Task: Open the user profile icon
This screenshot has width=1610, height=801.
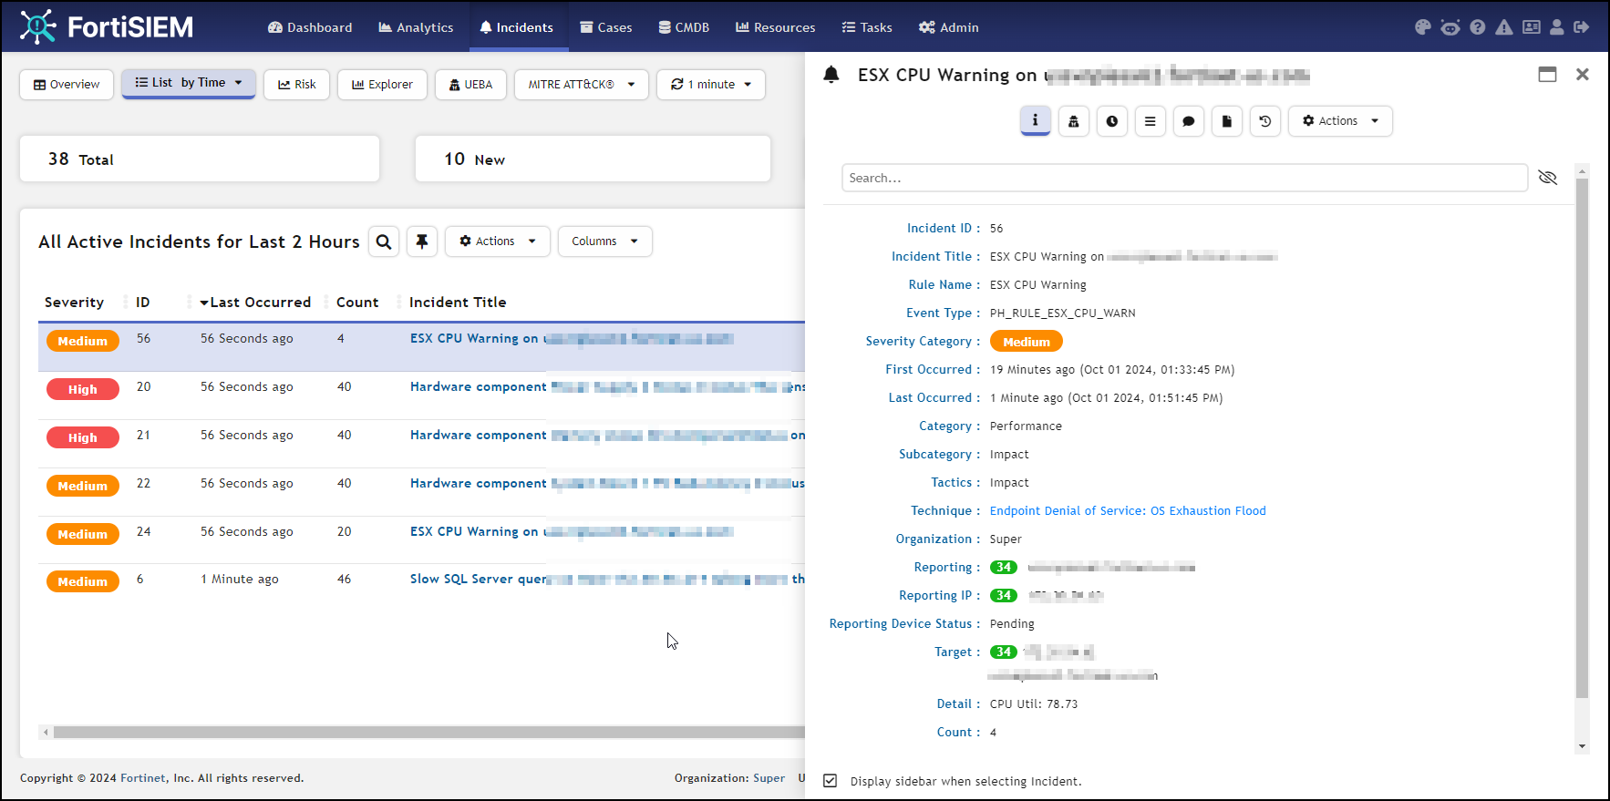Action: click(x=1557, y=27)
